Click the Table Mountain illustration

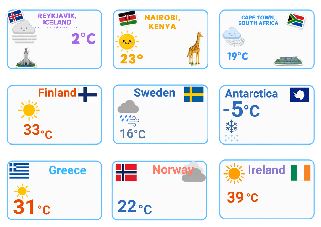[x=288, y=61]
